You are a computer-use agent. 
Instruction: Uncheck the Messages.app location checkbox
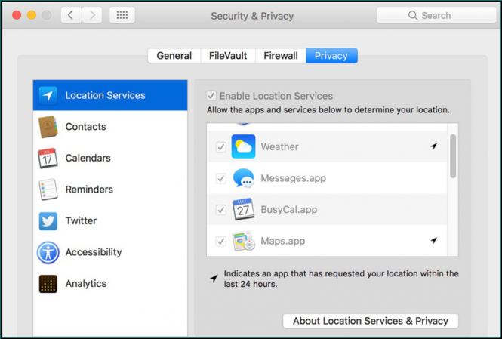(x=220, y=179)
